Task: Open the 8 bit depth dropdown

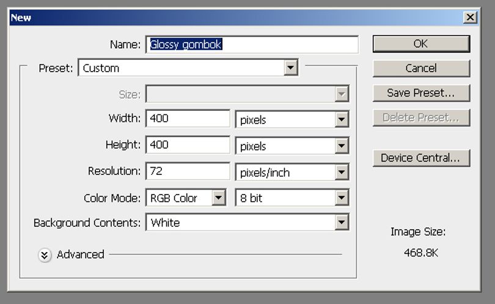Action: pyautogui.click(x=292, y=198)
